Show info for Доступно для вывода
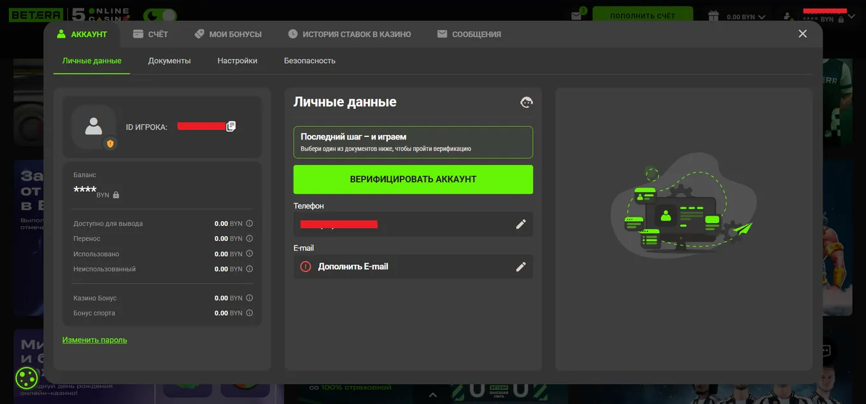Viewport: 866px width, 404px height. point(250,224)
